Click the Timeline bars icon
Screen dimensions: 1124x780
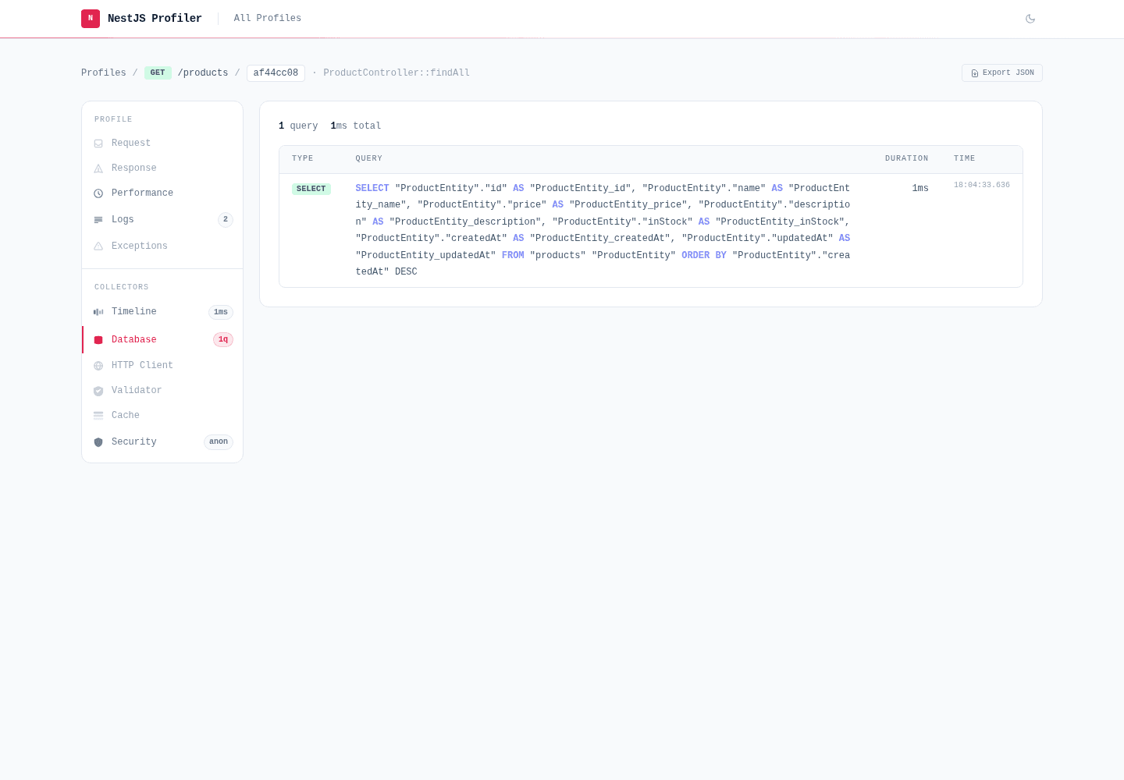98,312
